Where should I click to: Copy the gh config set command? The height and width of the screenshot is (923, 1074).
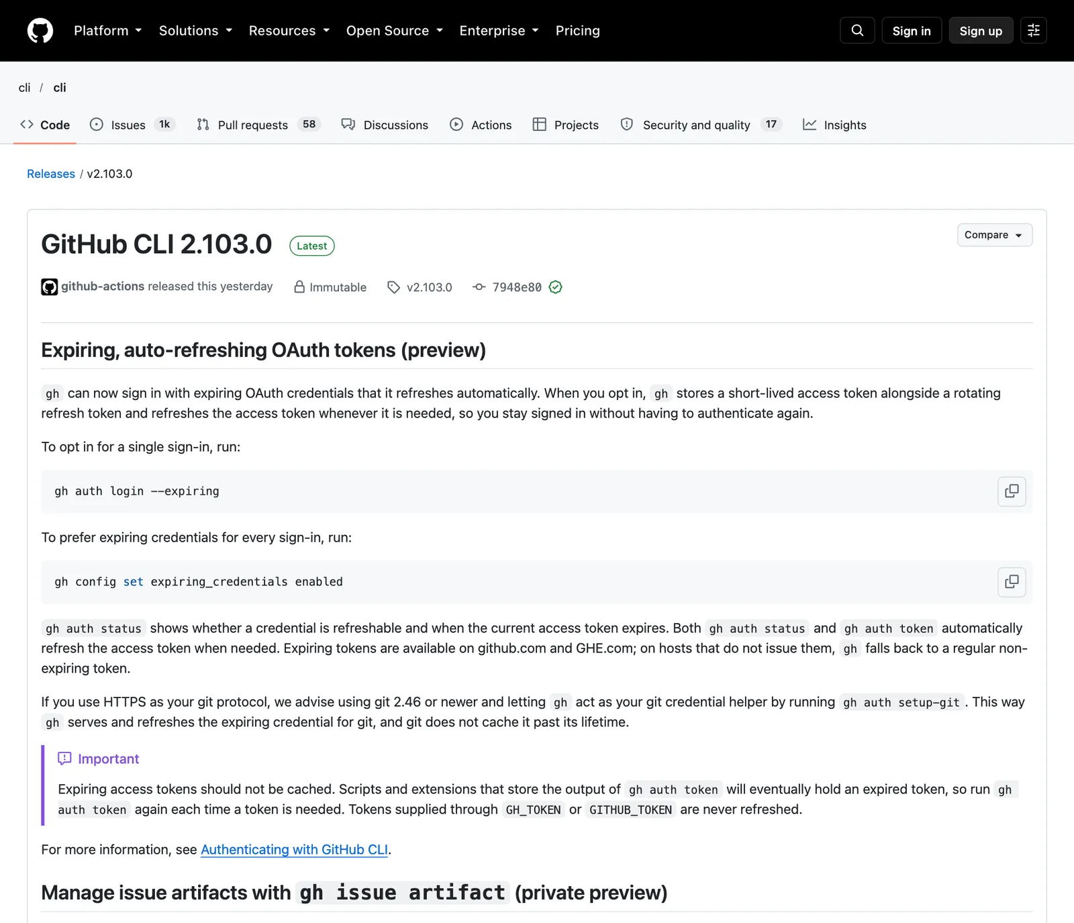pos(1012,582)
